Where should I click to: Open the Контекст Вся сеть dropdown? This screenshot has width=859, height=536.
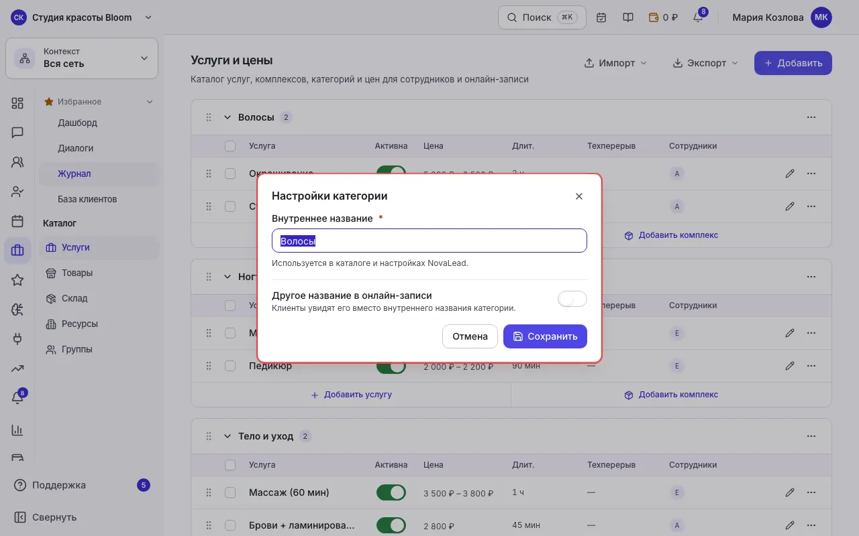point(82,58)
